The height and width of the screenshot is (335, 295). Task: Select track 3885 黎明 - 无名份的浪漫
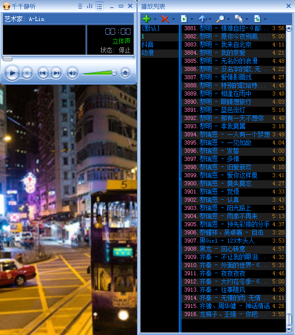(x=234, y=61)
